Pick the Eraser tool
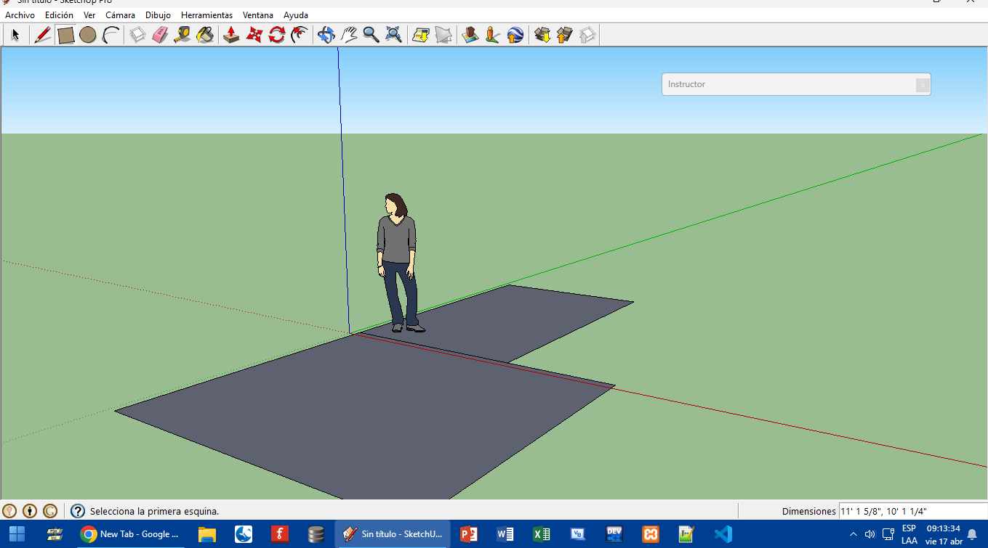This screenshot has width=988, height=548. click(160, 35)
